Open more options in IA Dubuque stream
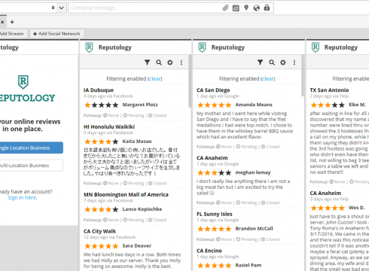 (x=181, y=62)
